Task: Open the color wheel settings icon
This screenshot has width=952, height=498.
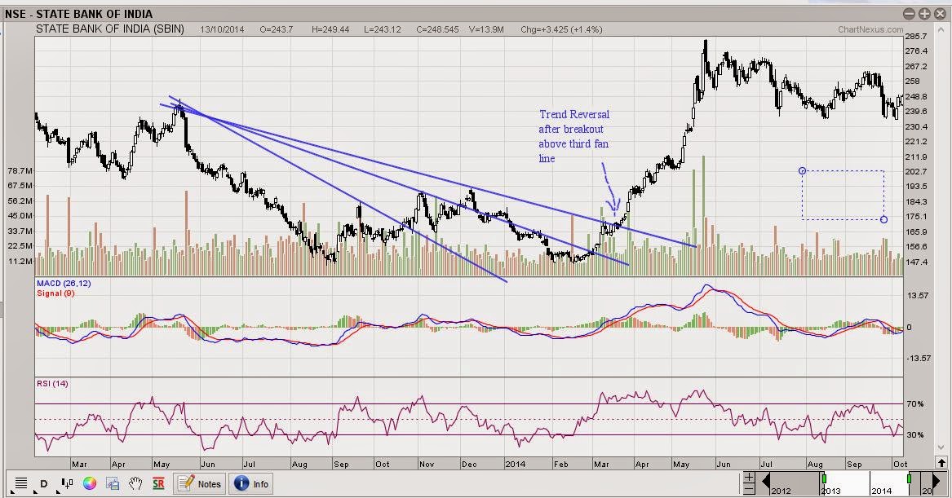Action: 89,483
